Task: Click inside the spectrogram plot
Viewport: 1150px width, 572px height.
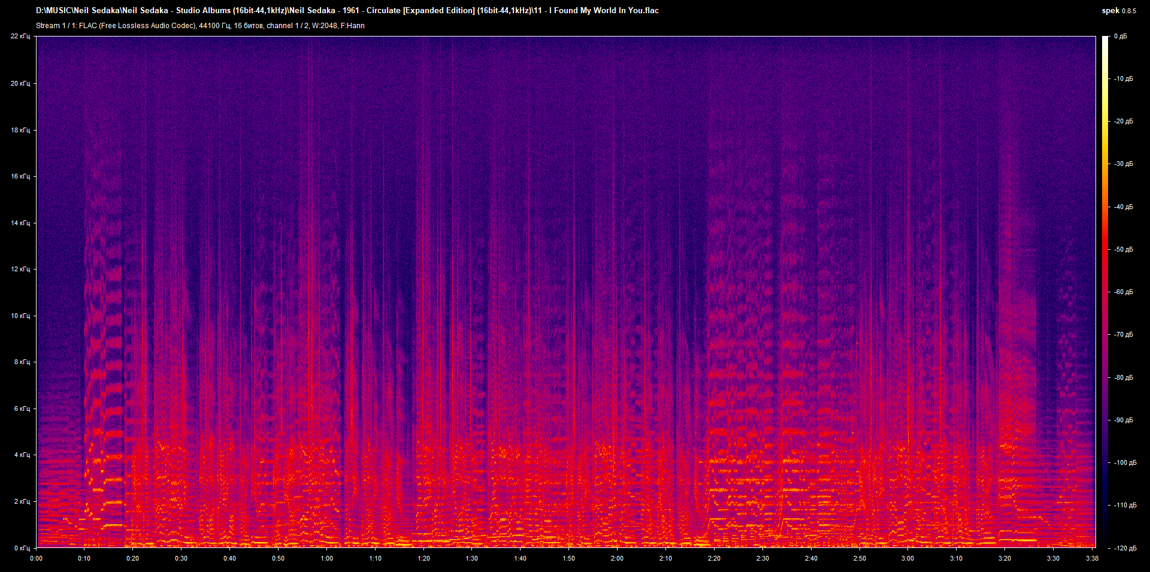Action: 566,292
